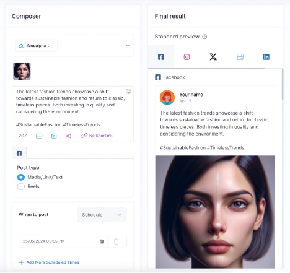The height and width of the screenshot is (273, 290).
Task: Click the preview panel scrollbar
Action: point(283,85)
